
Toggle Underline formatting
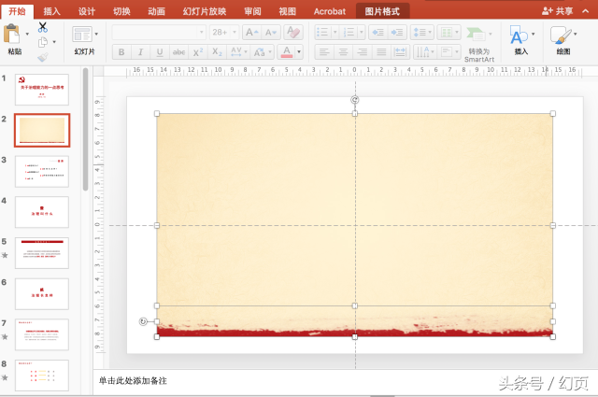tap(160, 52)
